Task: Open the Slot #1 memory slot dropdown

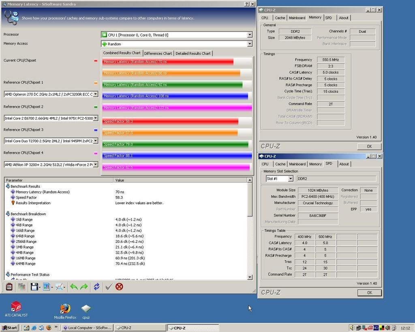Action: pos(291,179)
